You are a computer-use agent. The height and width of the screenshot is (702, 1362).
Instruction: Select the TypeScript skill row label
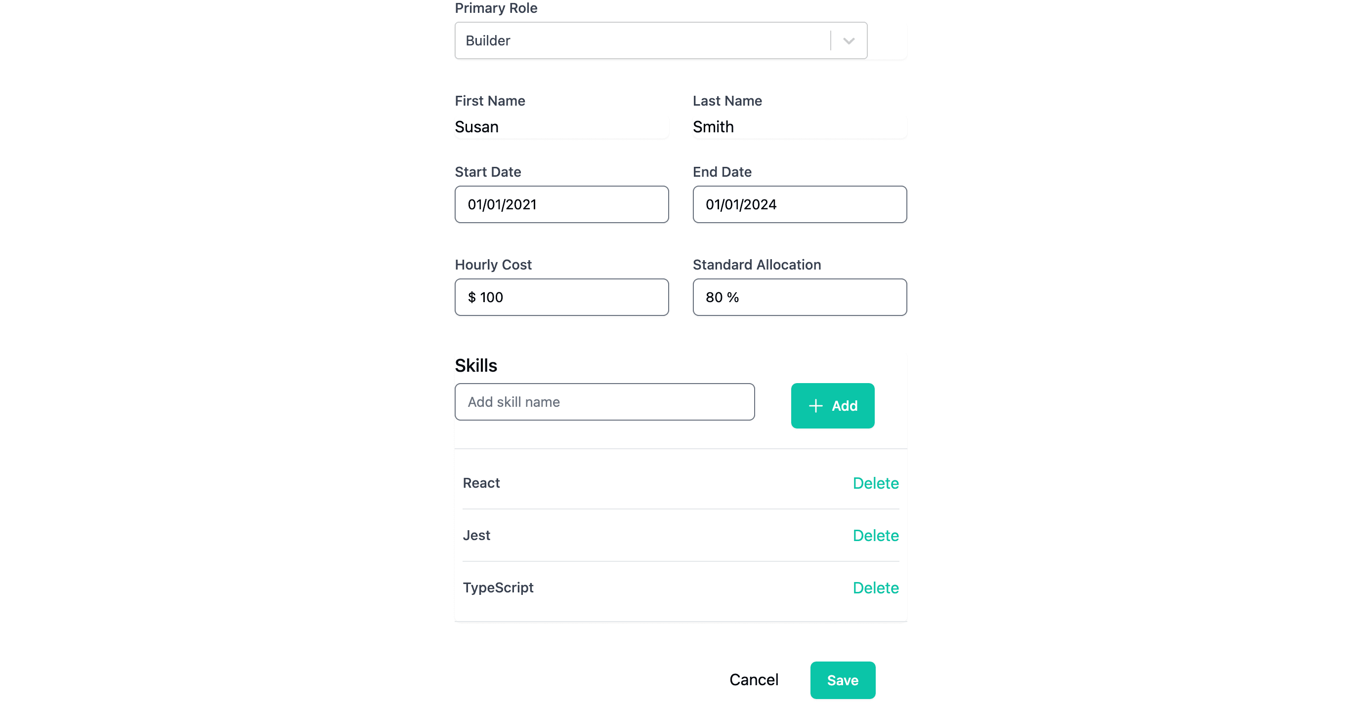(x=498, y=588)
